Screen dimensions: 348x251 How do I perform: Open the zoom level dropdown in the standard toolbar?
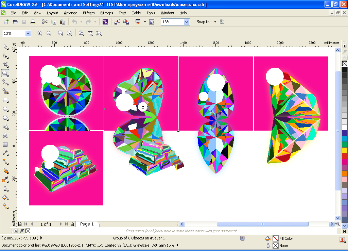(x=187, y=22)
